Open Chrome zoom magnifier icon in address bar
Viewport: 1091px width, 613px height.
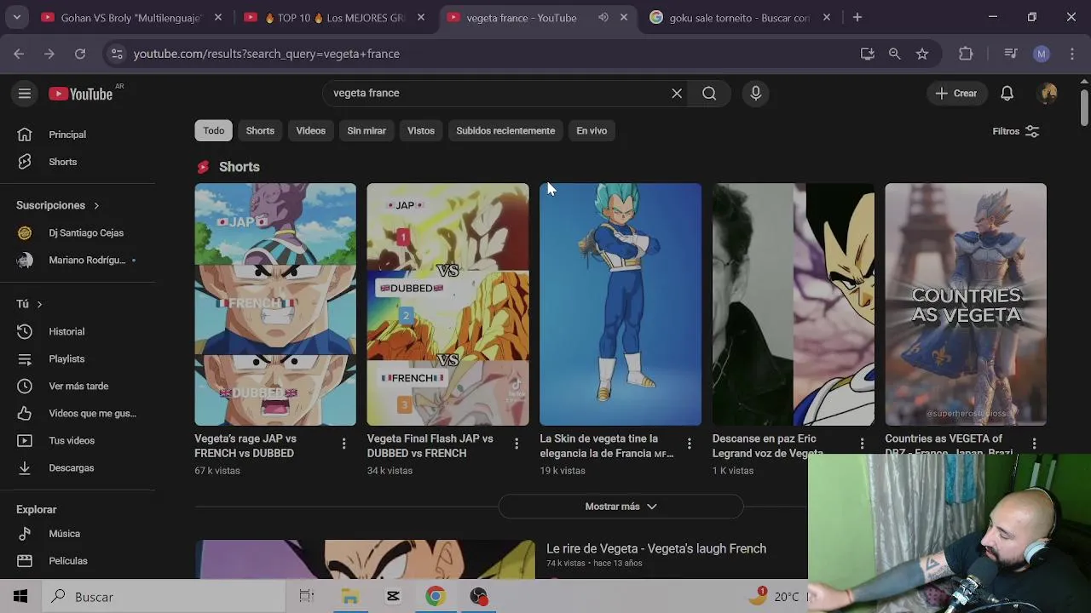click(x=894, y=54)
